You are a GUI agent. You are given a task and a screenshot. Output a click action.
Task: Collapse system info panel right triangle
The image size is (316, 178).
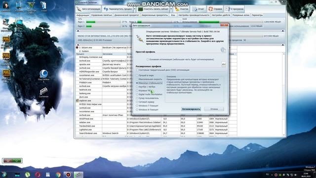[x=282, y=45]
